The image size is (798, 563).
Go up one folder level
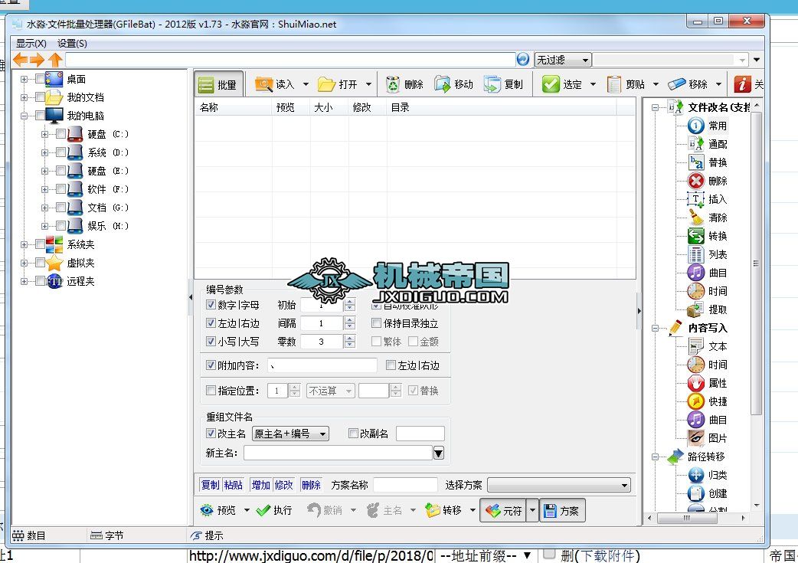point(55,60)
